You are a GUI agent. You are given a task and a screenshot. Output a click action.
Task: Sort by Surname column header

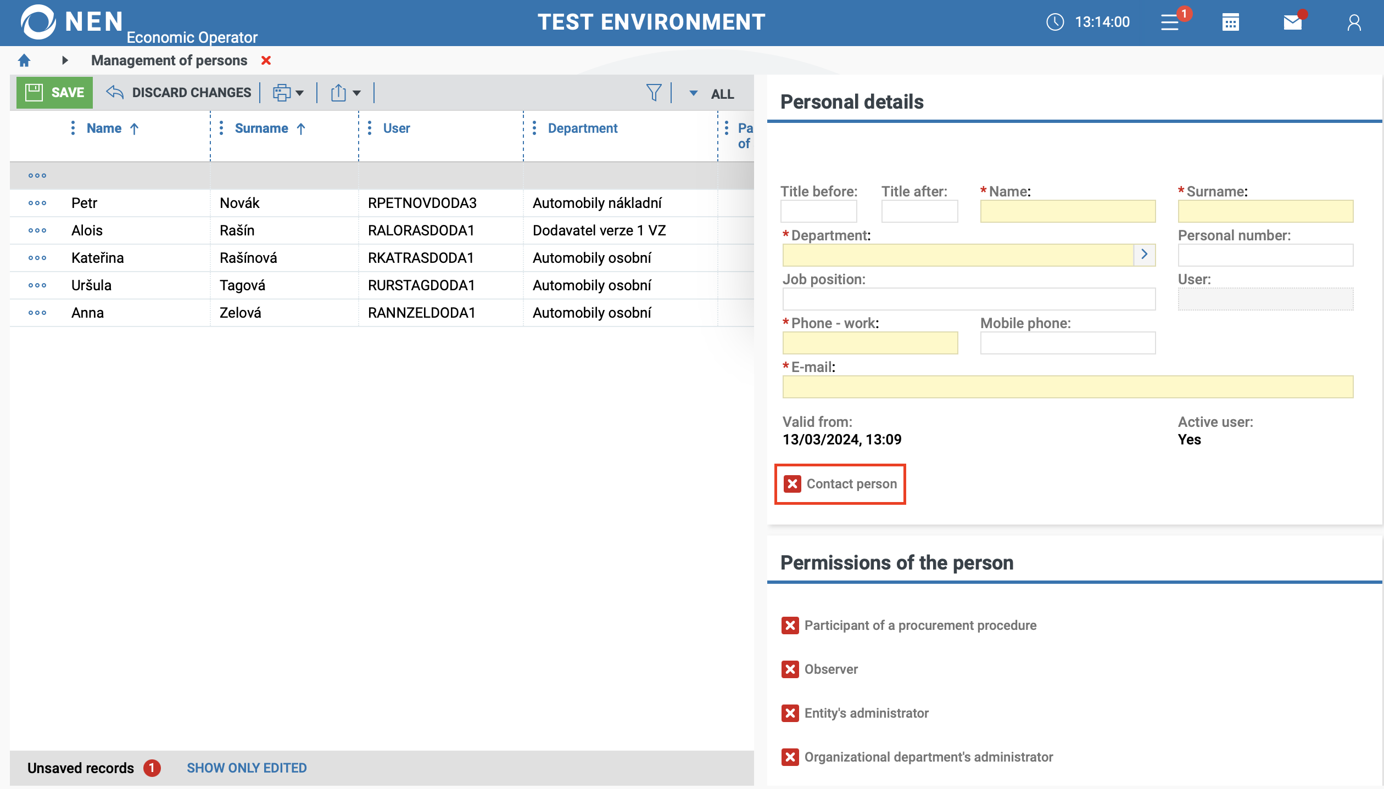(261, 128)
